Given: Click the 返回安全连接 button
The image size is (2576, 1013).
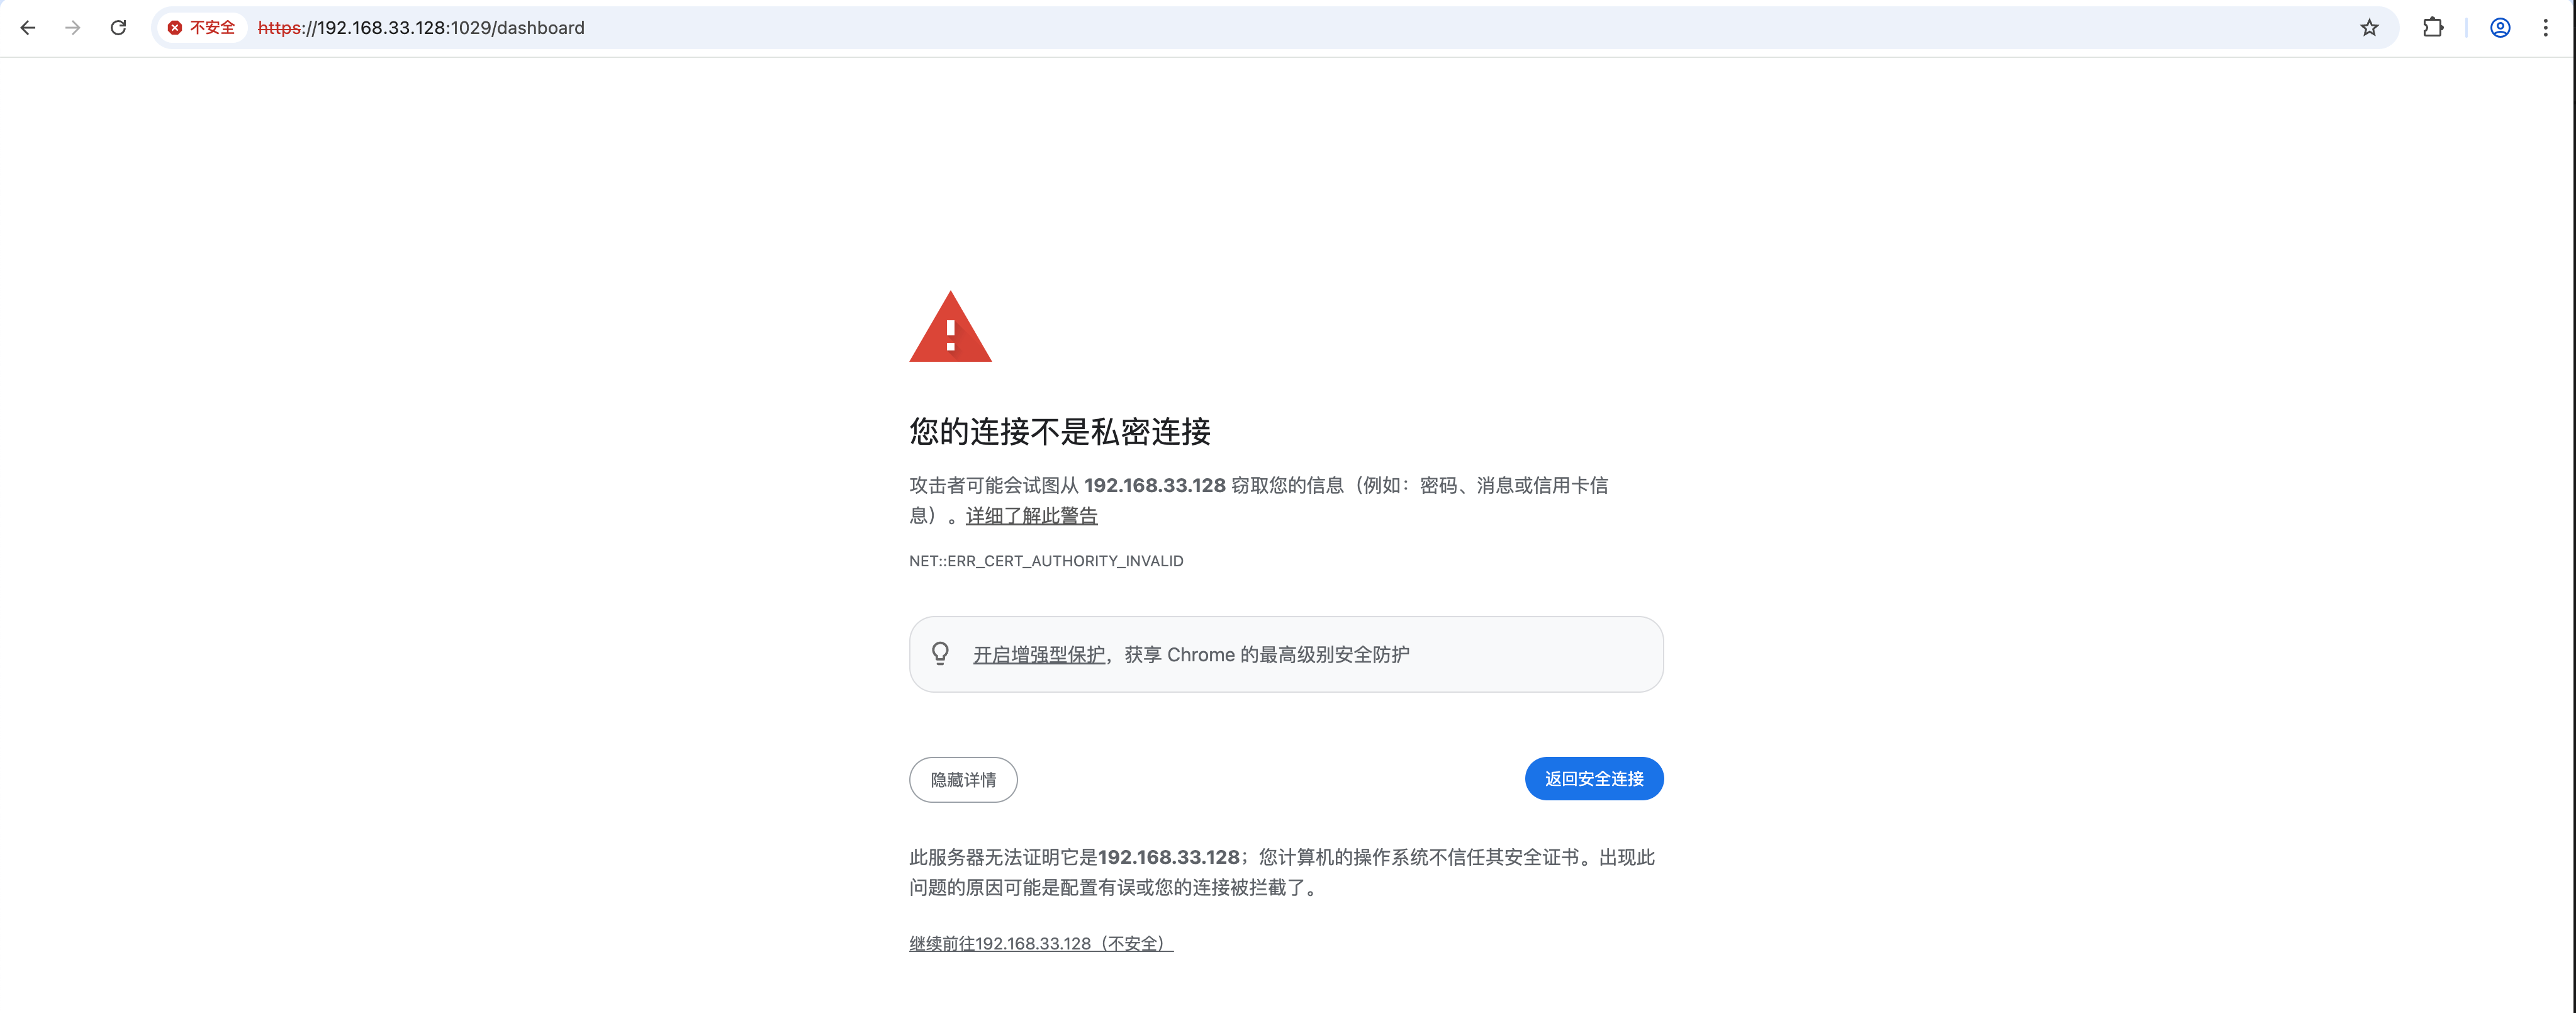Looking at the screenshot, I should click(1594, 779).
